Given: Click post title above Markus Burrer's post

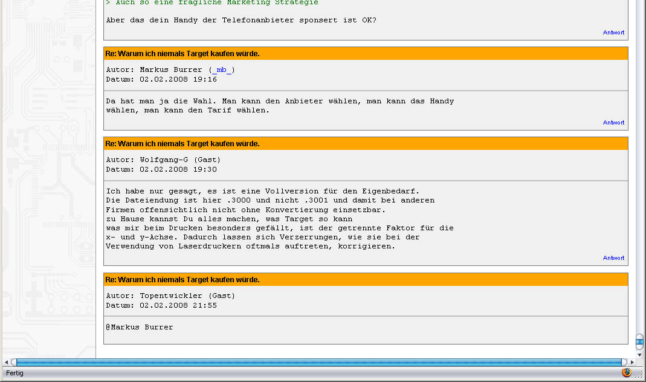Looking at the screenshot, I should tap(182, 54).
